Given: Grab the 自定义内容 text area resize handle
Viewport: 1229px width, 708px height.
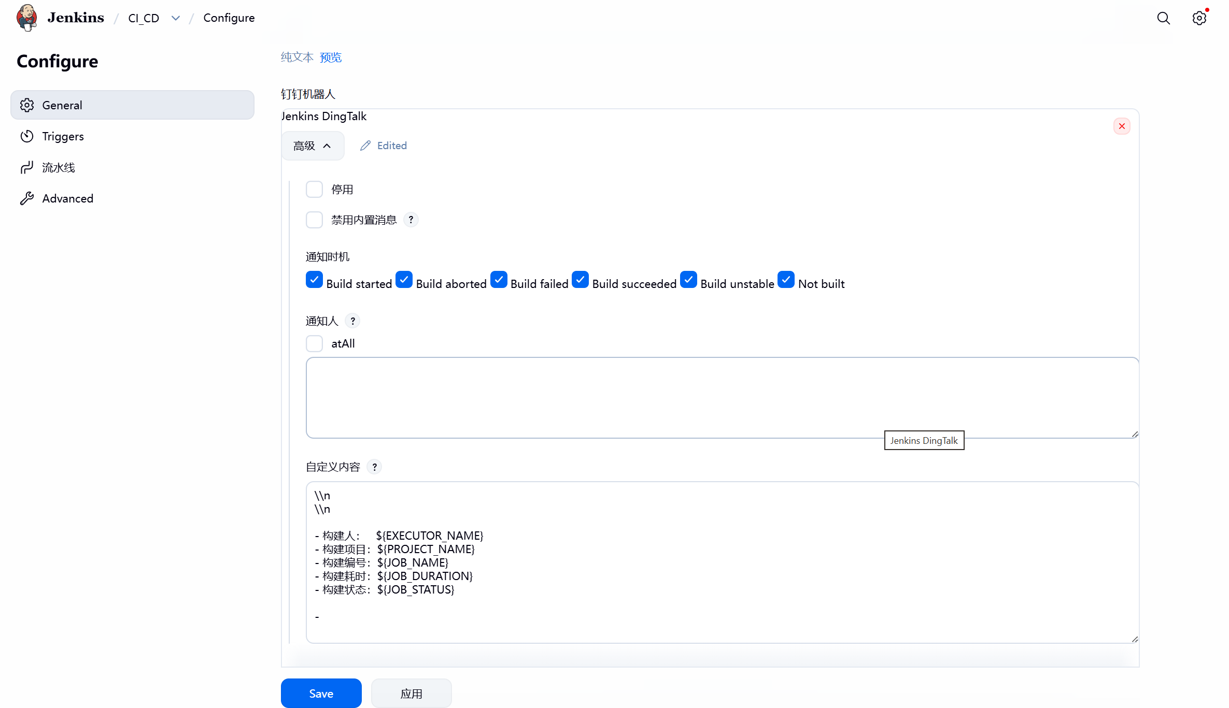Looking at the screenshot, I should click(1135, 639).
